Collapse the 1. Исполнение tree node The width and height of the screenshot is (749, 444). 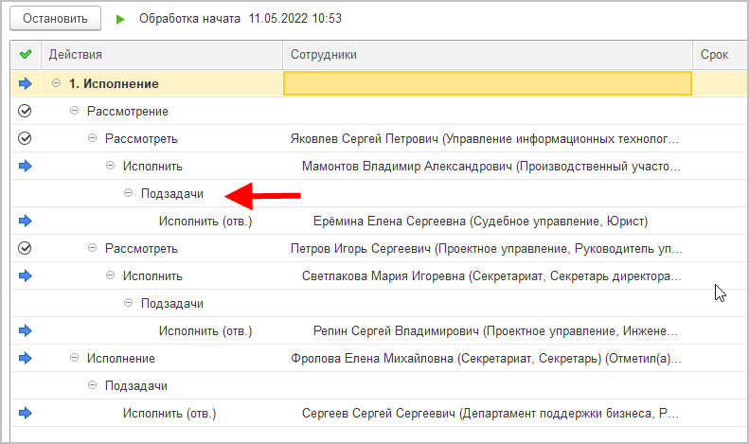coord(56,83)
